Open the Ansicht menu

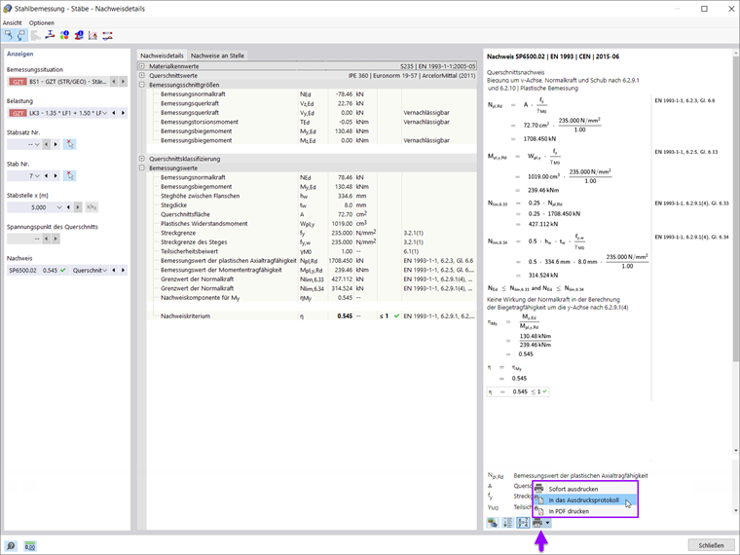click(13, 22)
